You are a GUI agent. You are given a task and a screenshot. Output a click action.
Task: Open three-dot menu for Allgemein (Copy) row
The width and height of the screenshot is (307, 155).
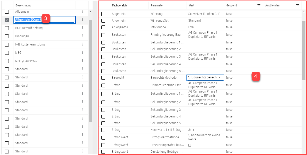tap(82, 20)
